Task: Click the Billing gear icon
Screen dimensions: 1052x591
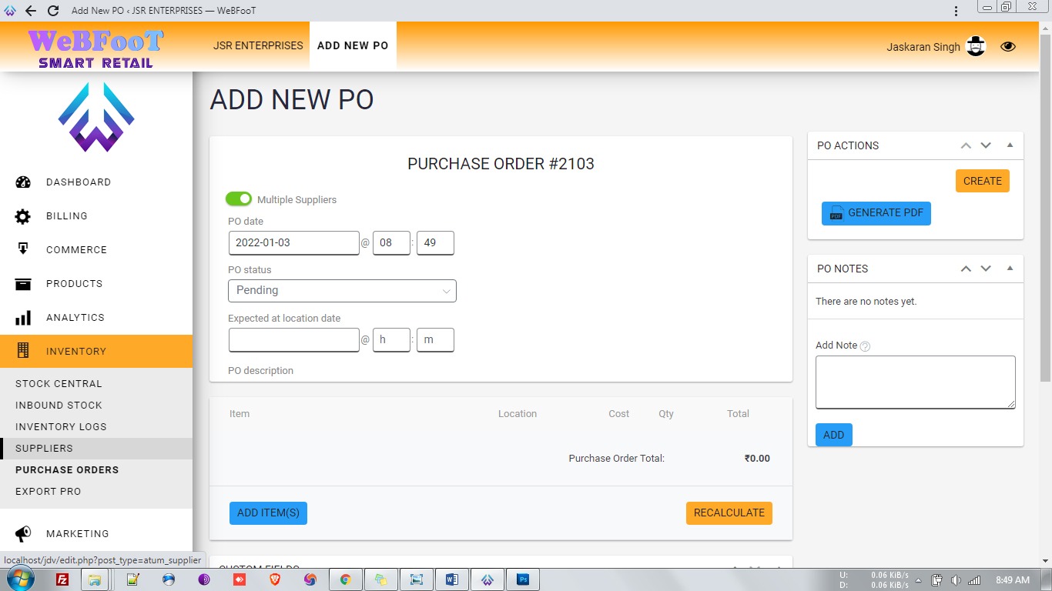Action: coord(23,216)
